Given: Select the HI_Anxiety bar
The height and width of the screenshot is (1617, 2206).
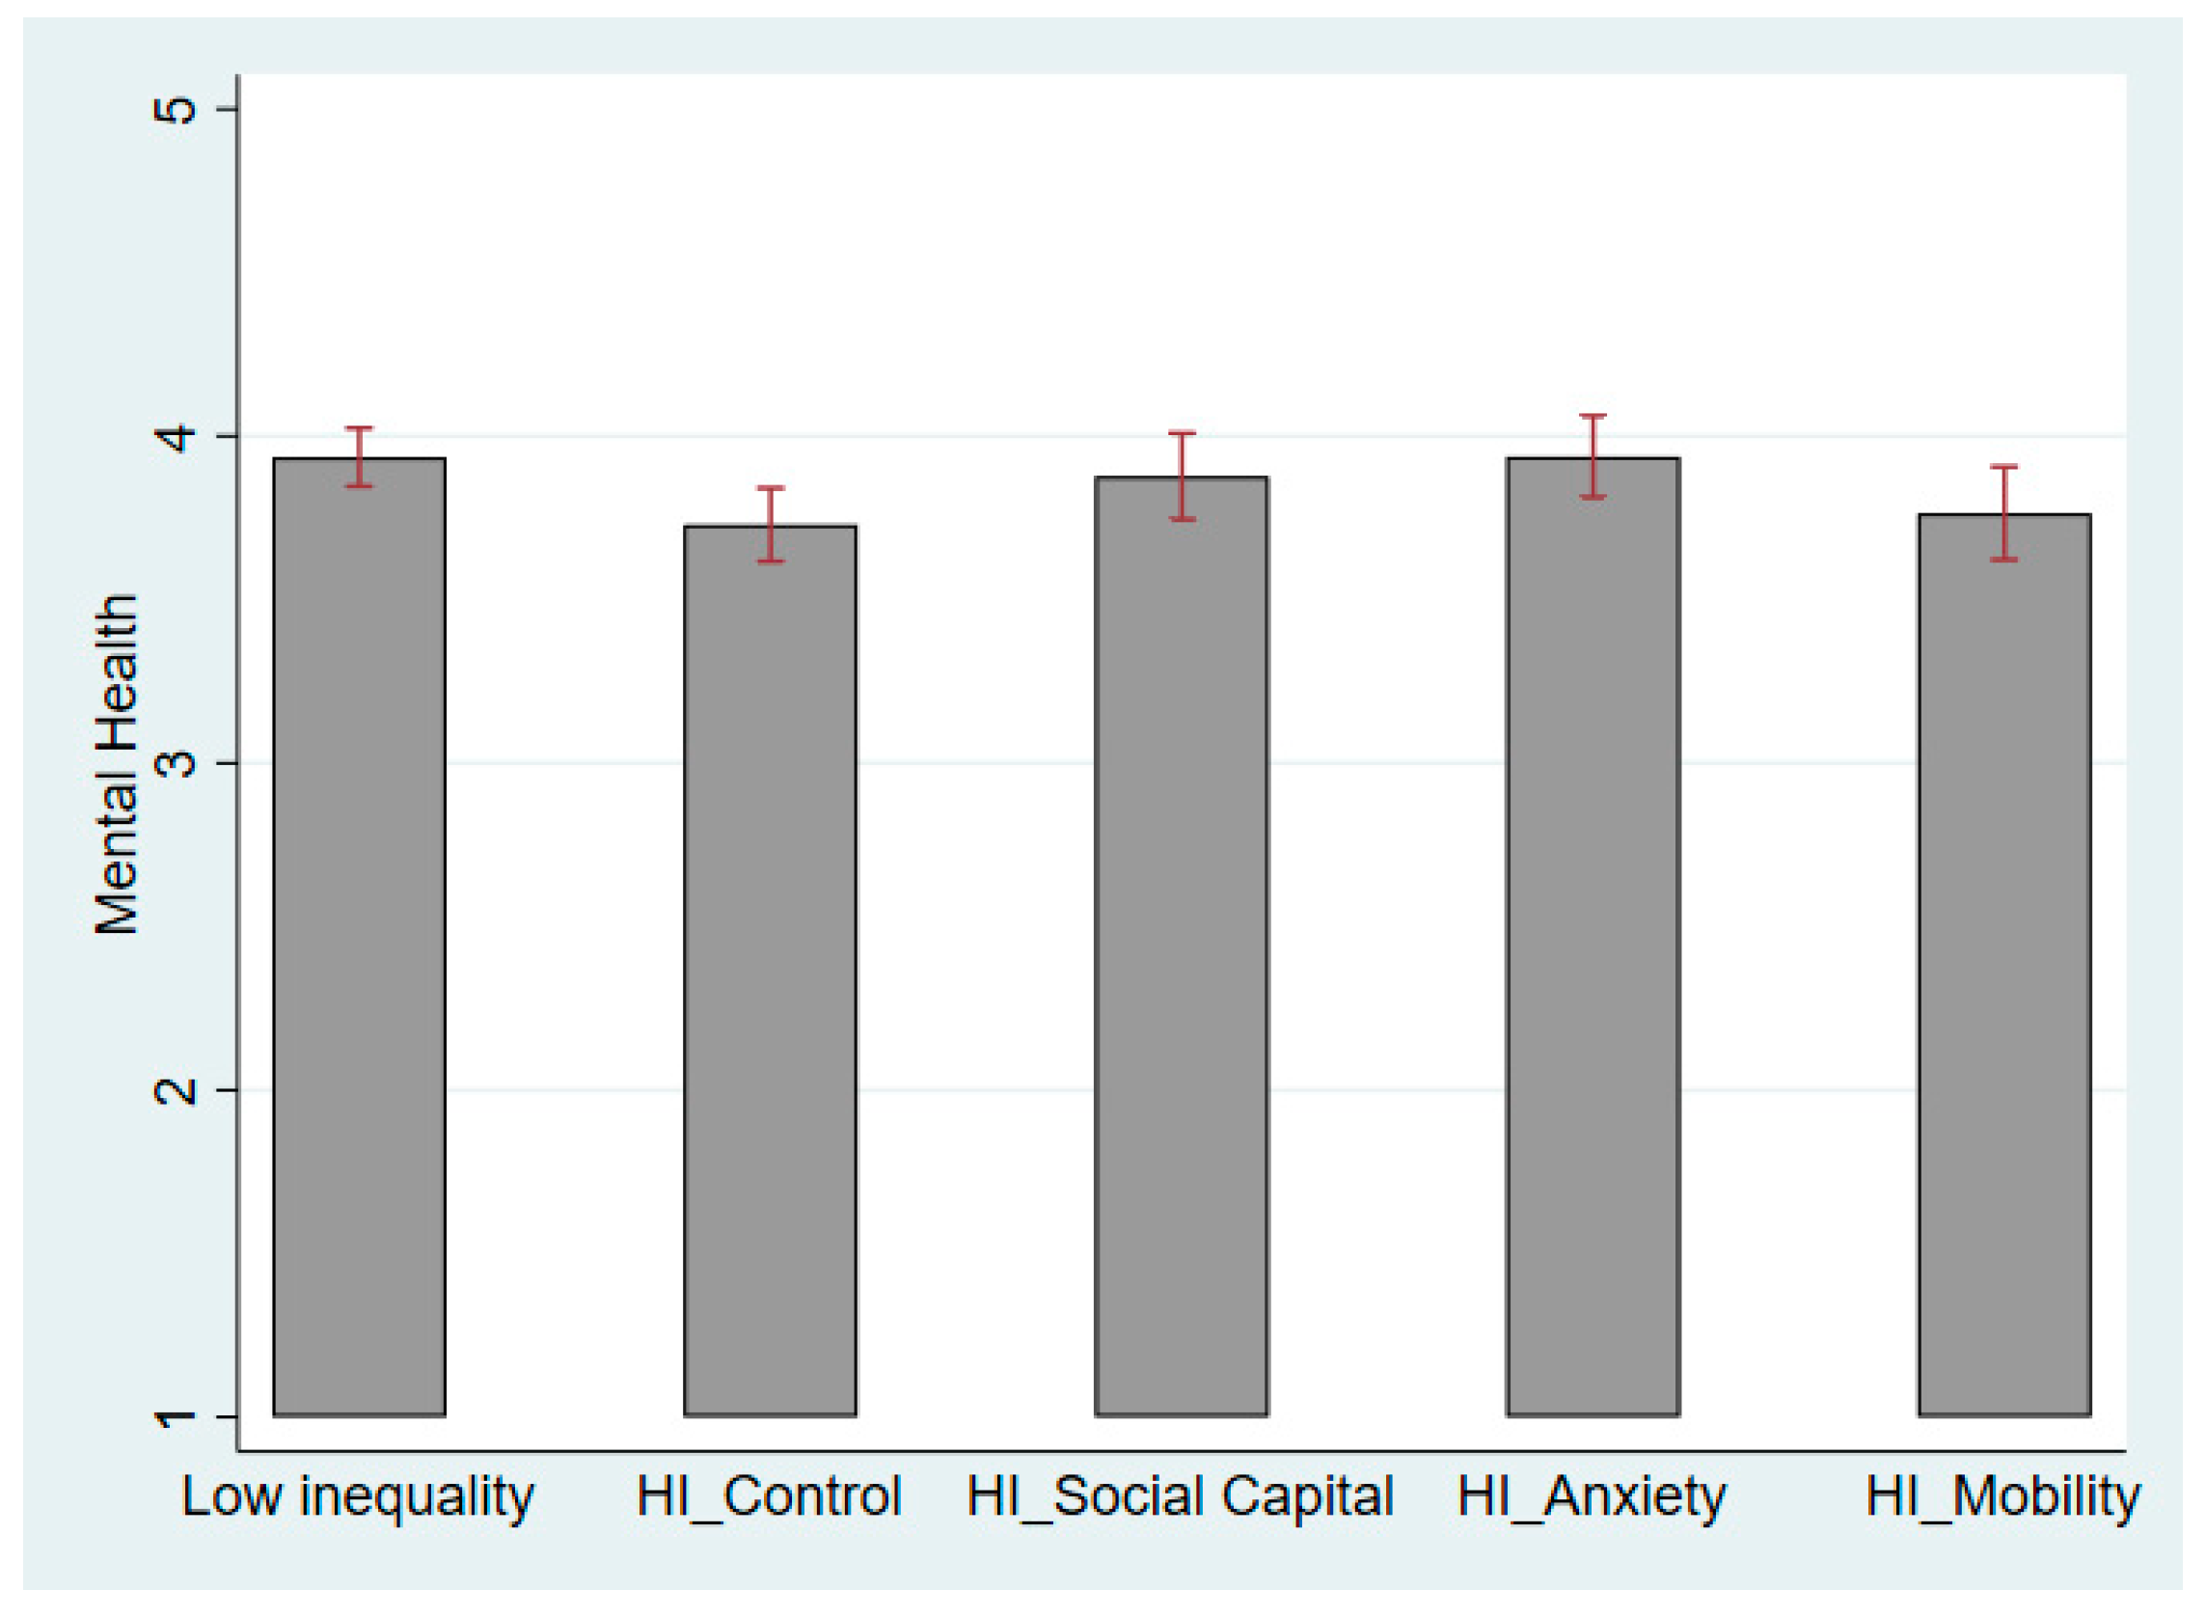Looking at the screenshot, I should pos(1593,937).
